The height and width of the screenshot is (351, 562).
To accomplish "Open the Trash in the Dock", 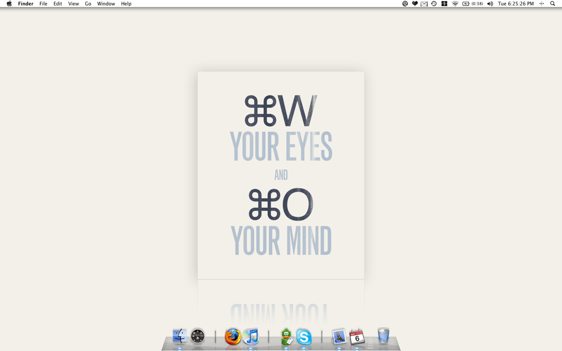I will [384, 336].
